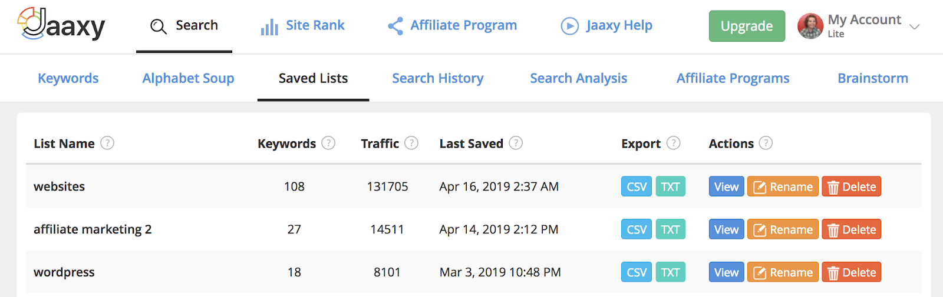The image size is (943, 297).
Task: Go to the Brainstorm tab
Action: pos(872,78)
